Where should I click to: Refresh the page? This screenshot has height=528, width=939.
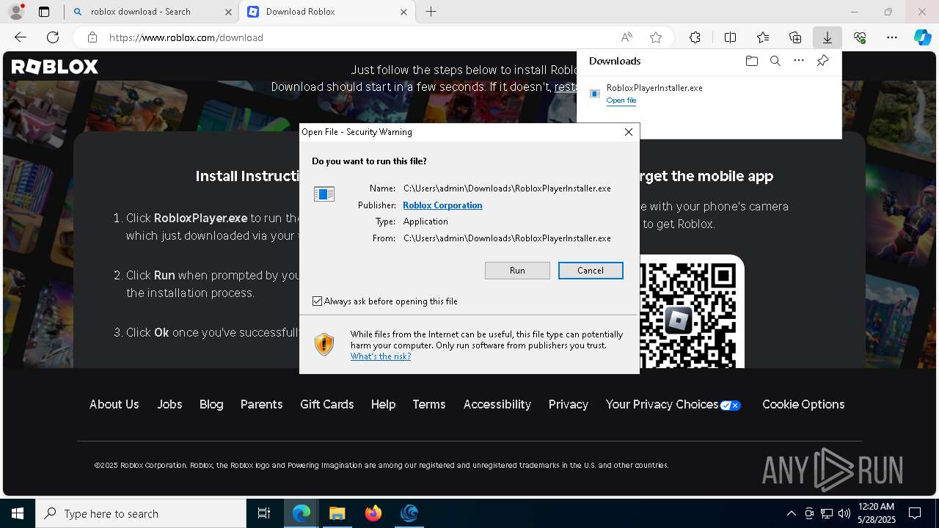(53, 37)
